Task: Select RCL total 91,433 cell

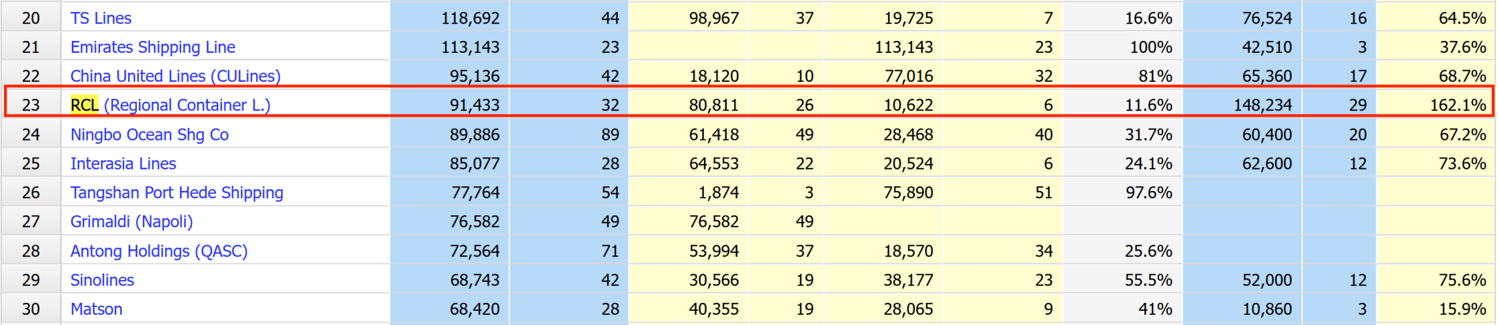Action: 450,105
